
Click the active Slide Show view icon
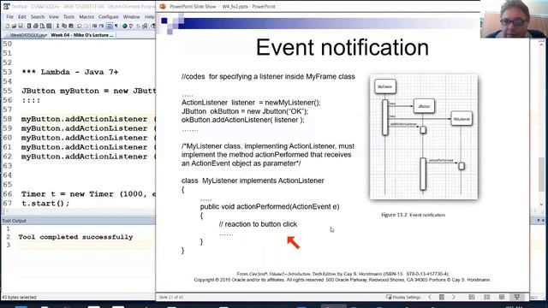[x=517, y=297]
